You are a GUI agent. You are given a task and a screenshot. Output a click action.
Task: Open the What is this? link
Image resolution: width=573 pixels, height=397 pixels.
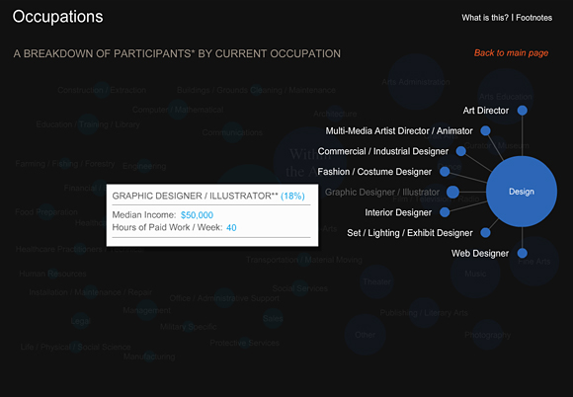[x=485, y=18]
